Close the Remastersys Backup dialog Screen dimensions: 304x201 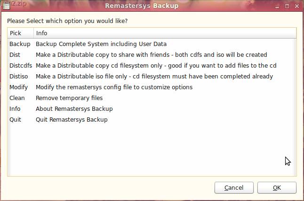[x=296, y=6]
